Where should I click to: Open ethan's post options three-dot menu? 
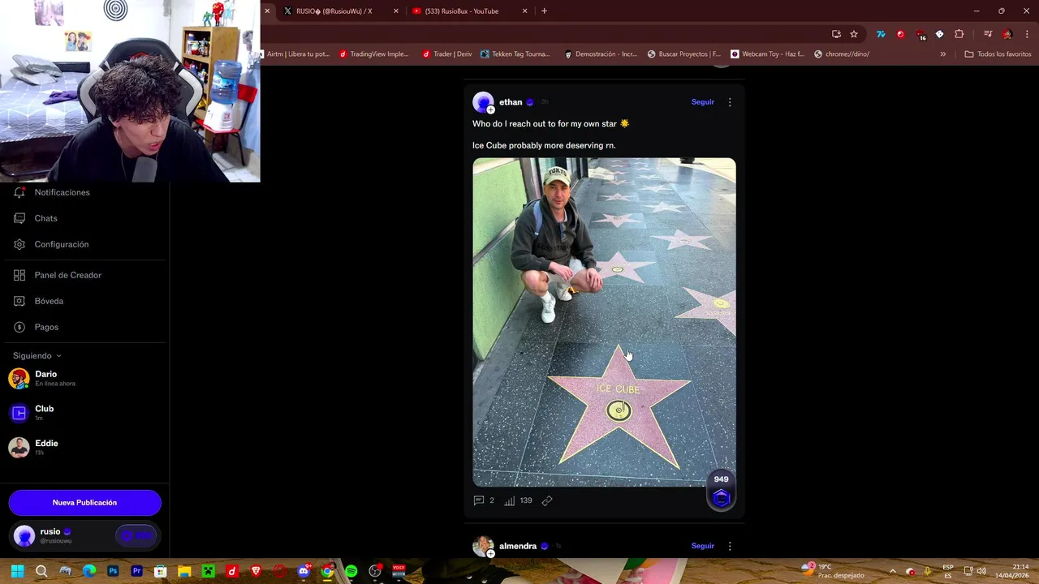(x=730, y=102)
